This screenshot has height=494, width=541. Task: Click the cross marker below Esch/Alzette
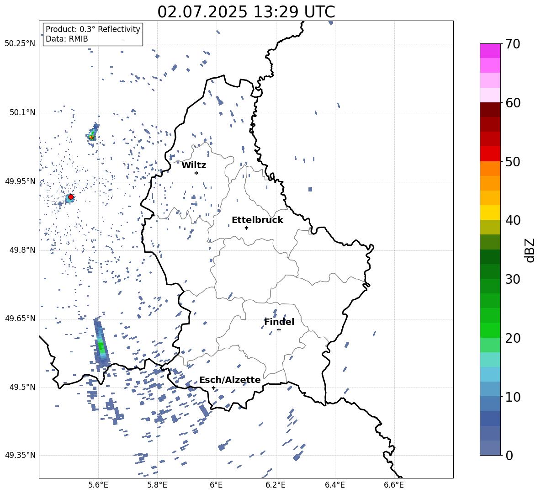pos(213,388)
